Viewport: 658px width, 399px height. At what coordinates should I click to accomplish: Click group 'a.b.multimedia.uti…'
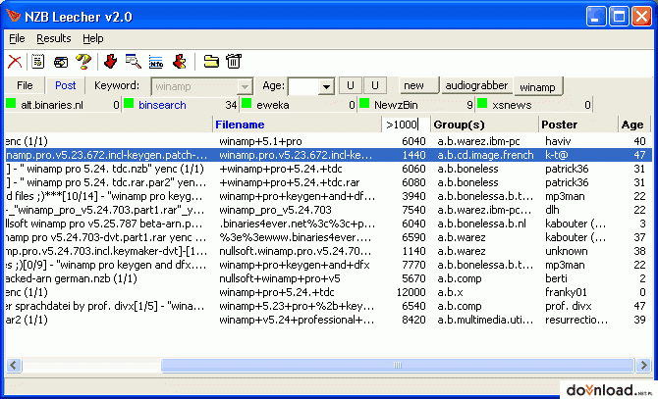pyautogui.click(x=485, y=320)
